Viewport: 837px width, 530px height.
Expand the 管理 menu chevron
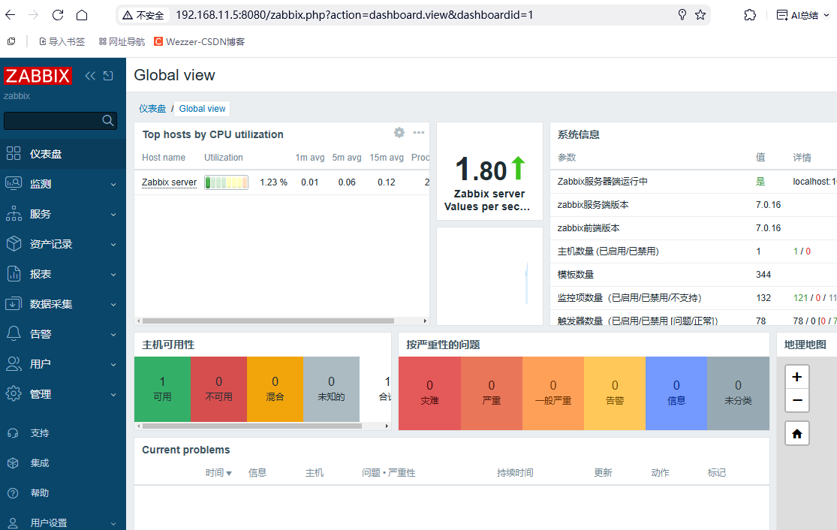[x=113, y=394]
